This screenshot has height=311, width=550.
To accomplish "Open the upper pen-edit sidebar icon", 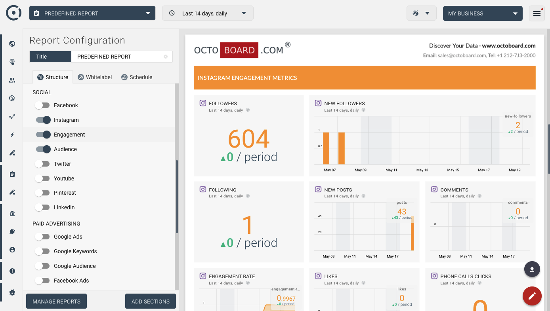I will (x=12, y=153).
